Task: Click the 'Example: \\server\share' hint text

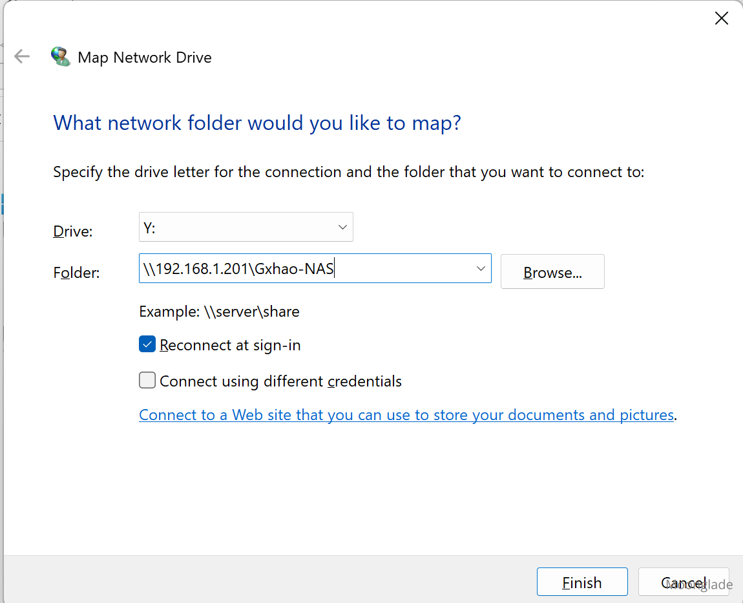Action: [x=219, y=312]
